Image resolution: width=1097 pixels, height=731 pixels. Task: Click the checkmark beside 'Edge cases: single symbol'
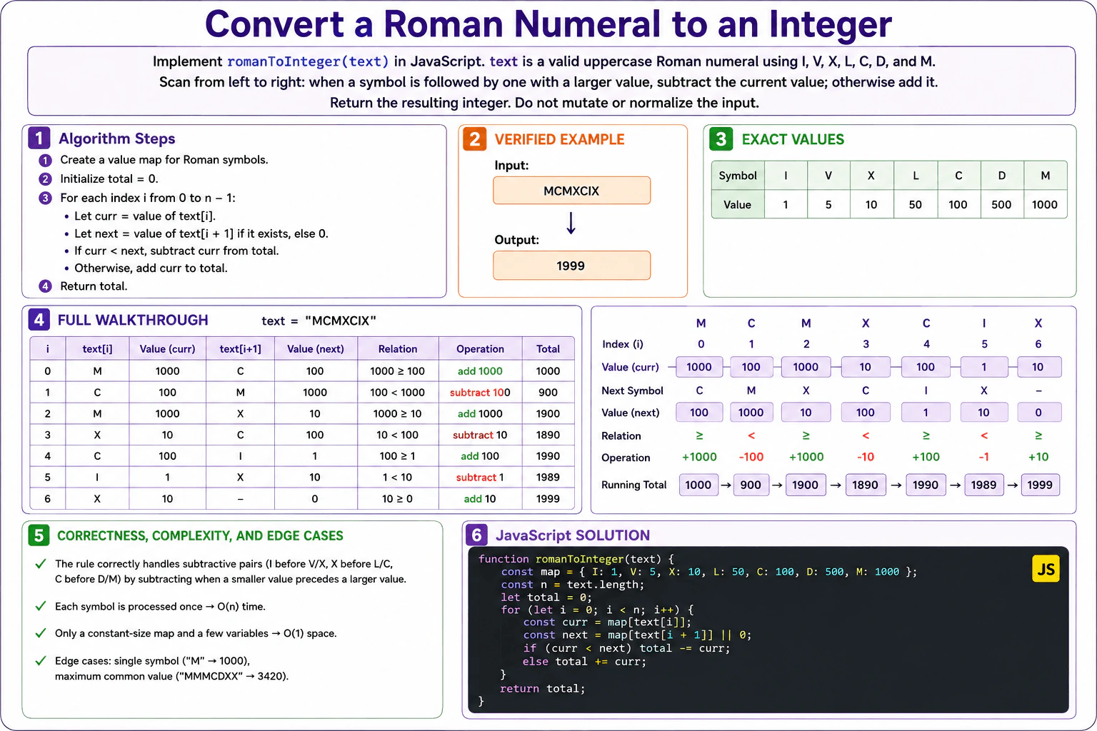pyautogui.click(x=41, y=660)
